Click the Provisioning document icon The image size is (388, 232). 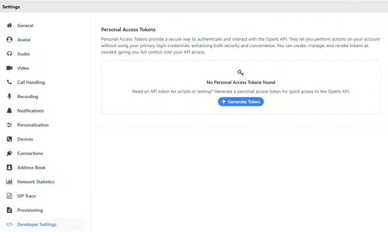point(9,210)
